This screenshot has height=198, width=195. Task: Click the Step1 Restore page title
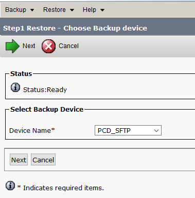[x=75, y=28]
